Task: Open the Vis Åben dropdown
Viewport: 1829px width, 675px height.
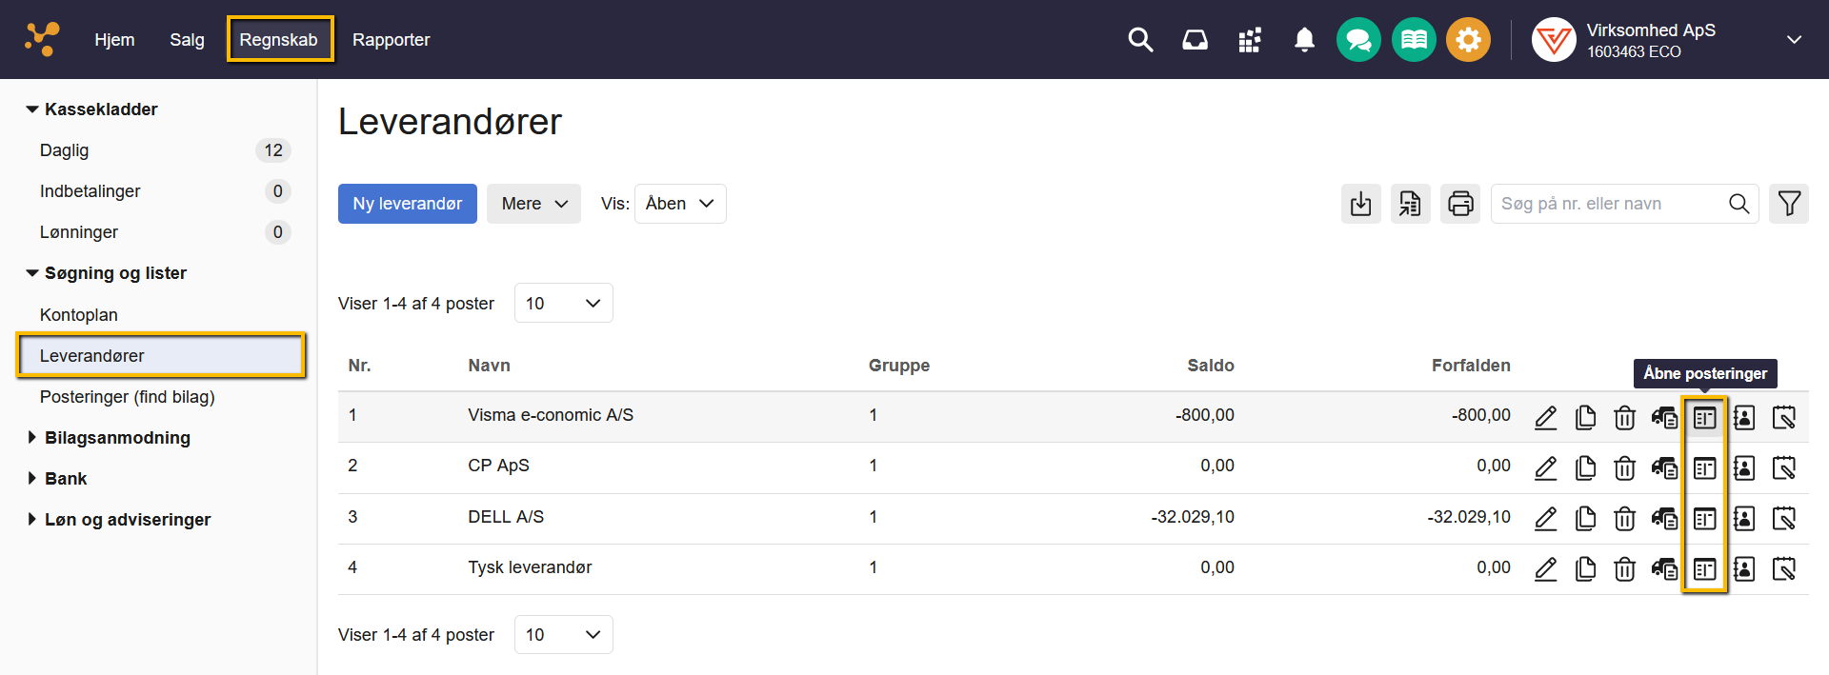Action: pyautogui.click(x=680, y=204)
